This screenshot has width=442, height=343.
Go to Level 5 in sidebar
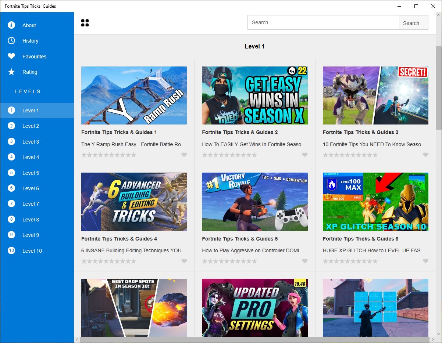pos(37,173)
